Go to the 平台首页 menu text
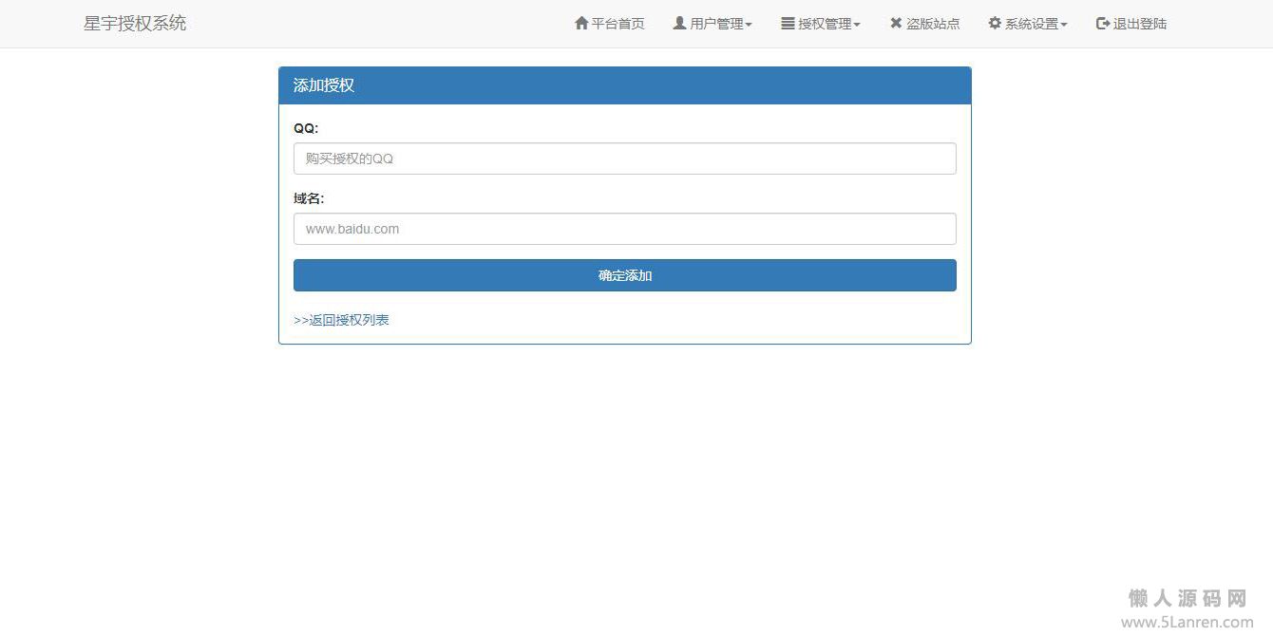 [618, 24]
